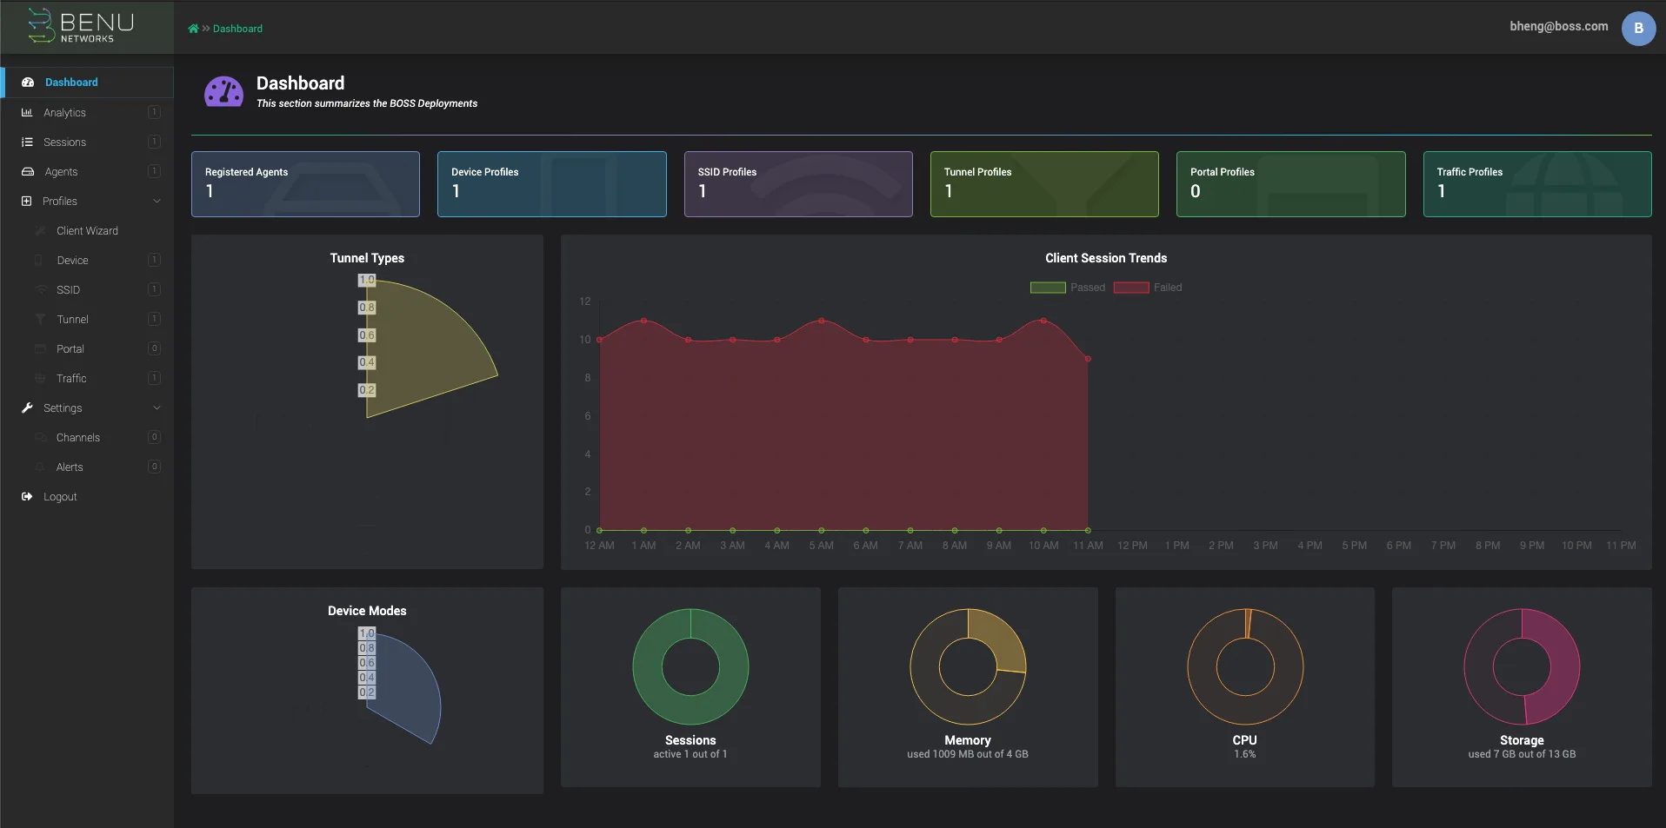The image size is (1666, 828).
Task: Open the Registered Agents summary card
Action: (305, 184)
